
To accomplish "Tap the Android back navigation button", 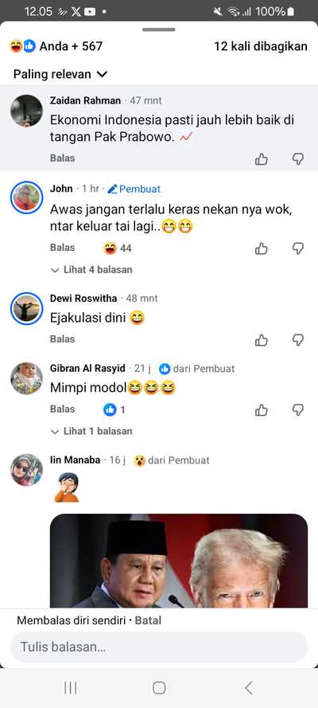I will [x=249, y=687].
